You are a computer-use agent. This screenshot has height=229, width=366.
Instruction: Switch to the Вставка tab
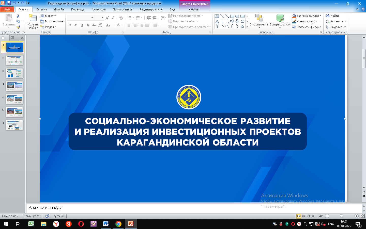tap(41, 9)
